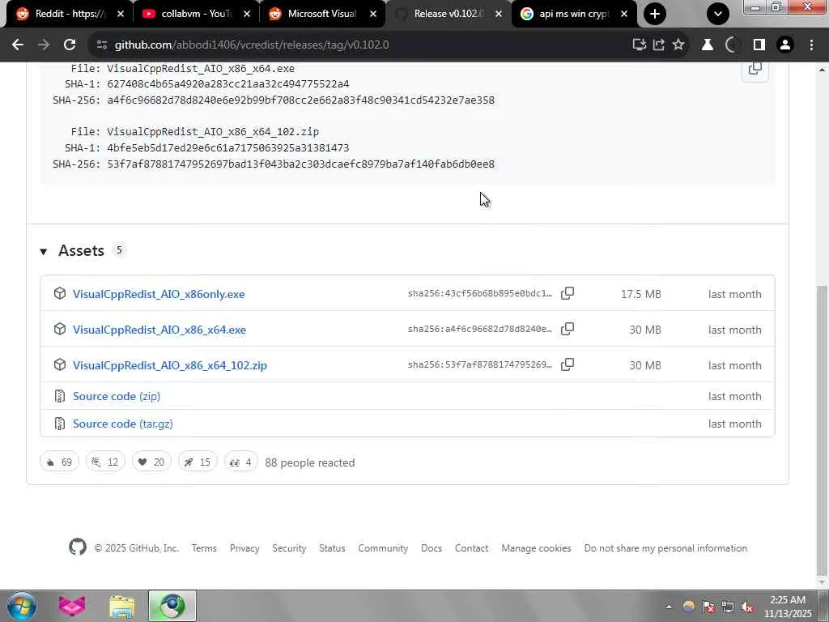Show hidden system tray icons arrow
Image resolution: width=829 pixels, height=622 pixels.
[x=669, y=607]
